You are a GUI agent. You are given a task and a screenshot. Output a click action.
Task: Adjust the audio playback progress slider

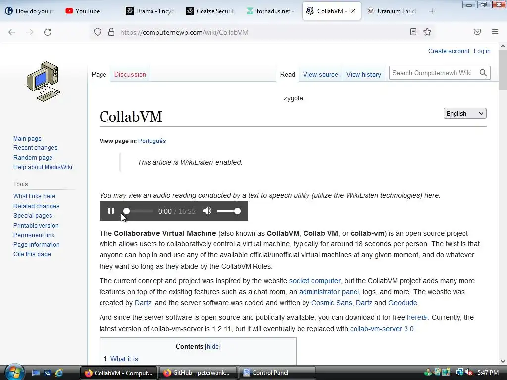138,211
